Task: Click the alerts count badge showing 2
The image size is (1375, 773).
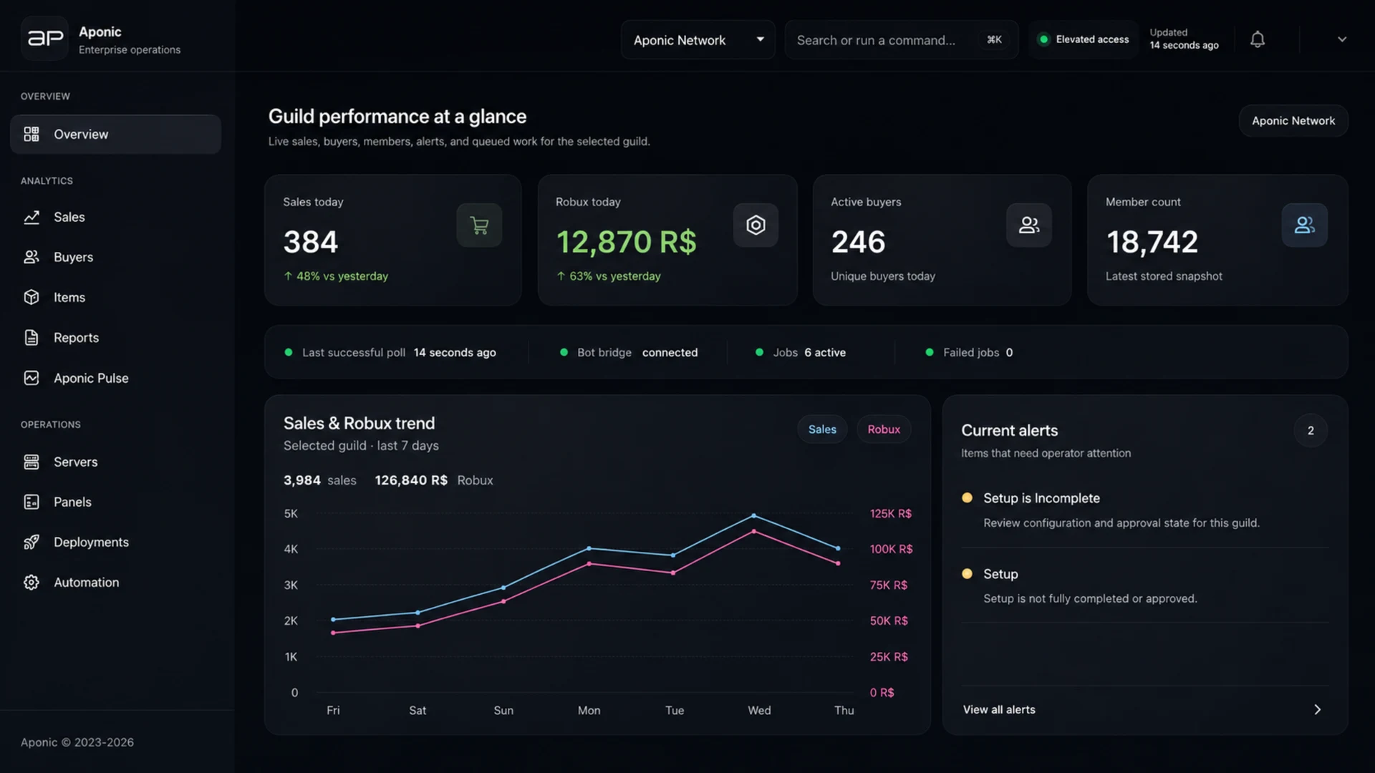Action: (1311, 430)
